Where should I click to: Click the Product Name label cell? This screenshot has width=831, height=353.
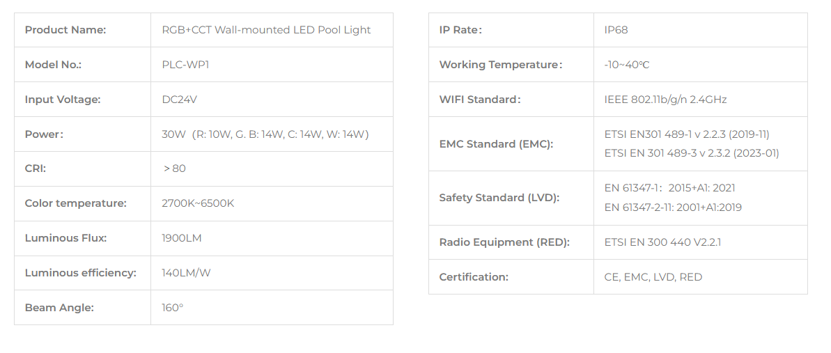point(83,30)
